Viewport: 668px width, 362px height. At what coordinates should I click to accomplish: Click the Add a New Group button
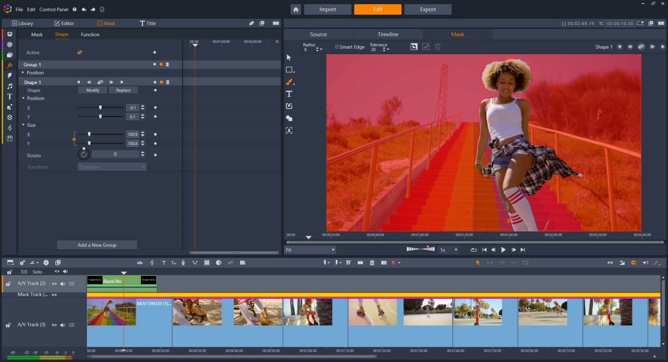(x=97, y=244)
